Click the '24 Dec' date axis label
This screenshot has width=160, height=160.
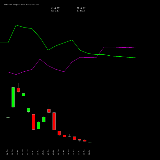coord(68,152)
